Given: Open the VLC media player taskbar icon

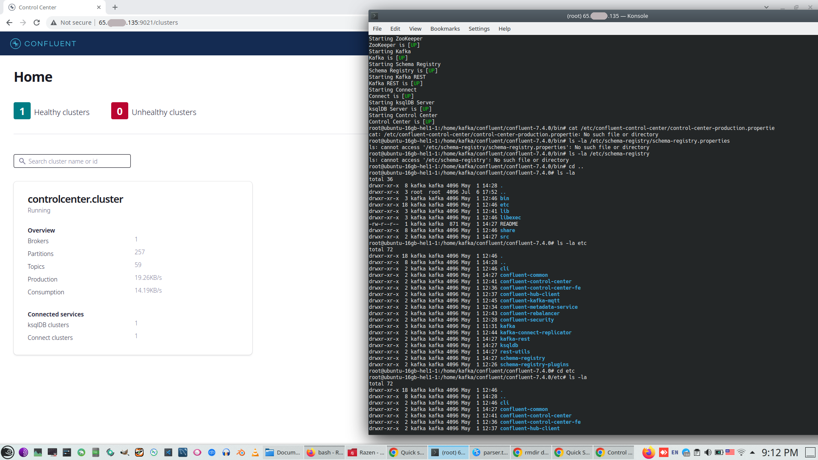Looking at the screenshot, I should 255,452.
